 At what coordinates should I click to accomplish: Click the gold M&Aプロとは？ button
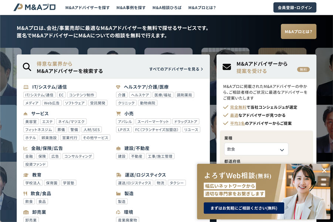[x=298, y=31]
